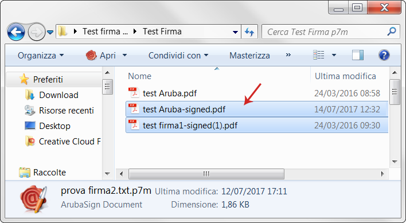Viewport: 406px width, 223px height.
Task: Sort files by the Nome column header
Action: click(139, 76)
